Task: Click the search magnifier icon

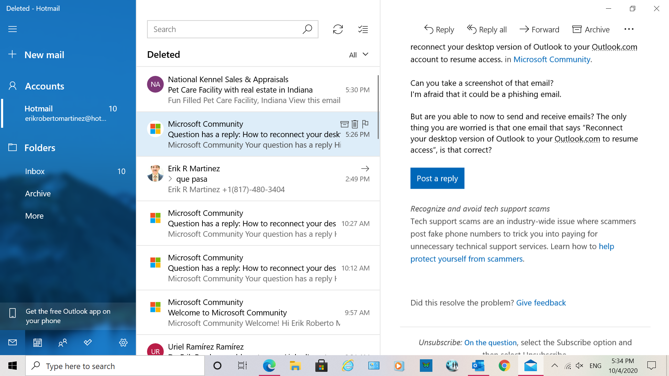Action: coord(307,29)
